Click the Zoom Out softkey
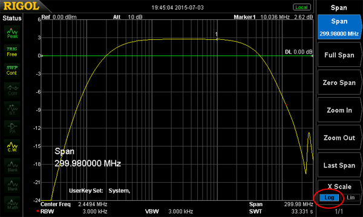Screen dimensions: 363x217 pyautogui.click(x=339, y=137)
